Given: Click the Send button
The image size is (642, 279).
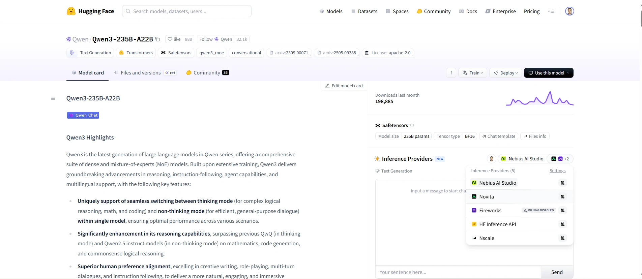Looking at the screenshot, I should (557, 272).
